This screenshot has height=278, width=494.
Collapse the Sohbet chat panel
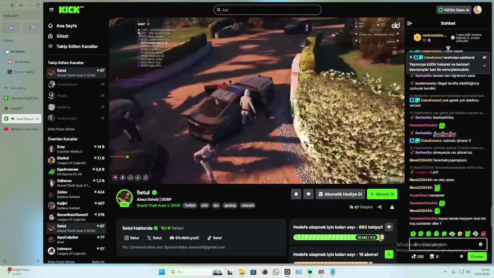[x=409, y=23]
